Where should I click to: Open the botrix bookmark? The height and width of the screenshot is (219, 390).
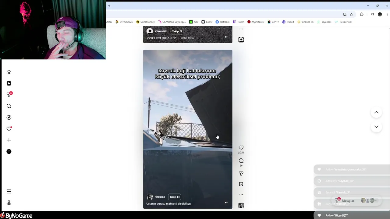(207, 22)
